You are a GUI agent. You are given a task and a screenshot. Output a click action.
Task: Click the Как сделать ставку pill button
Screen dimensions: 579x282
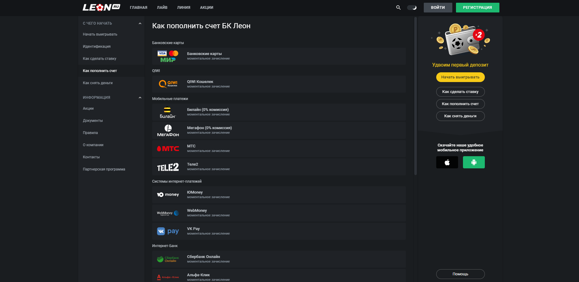pyautogui.click(x=460, y=92)
